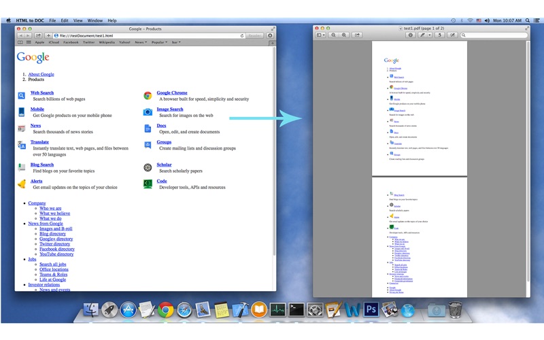544x340 pixels.
Task: Open the Web Search link
Action: [x=42, y=92]
